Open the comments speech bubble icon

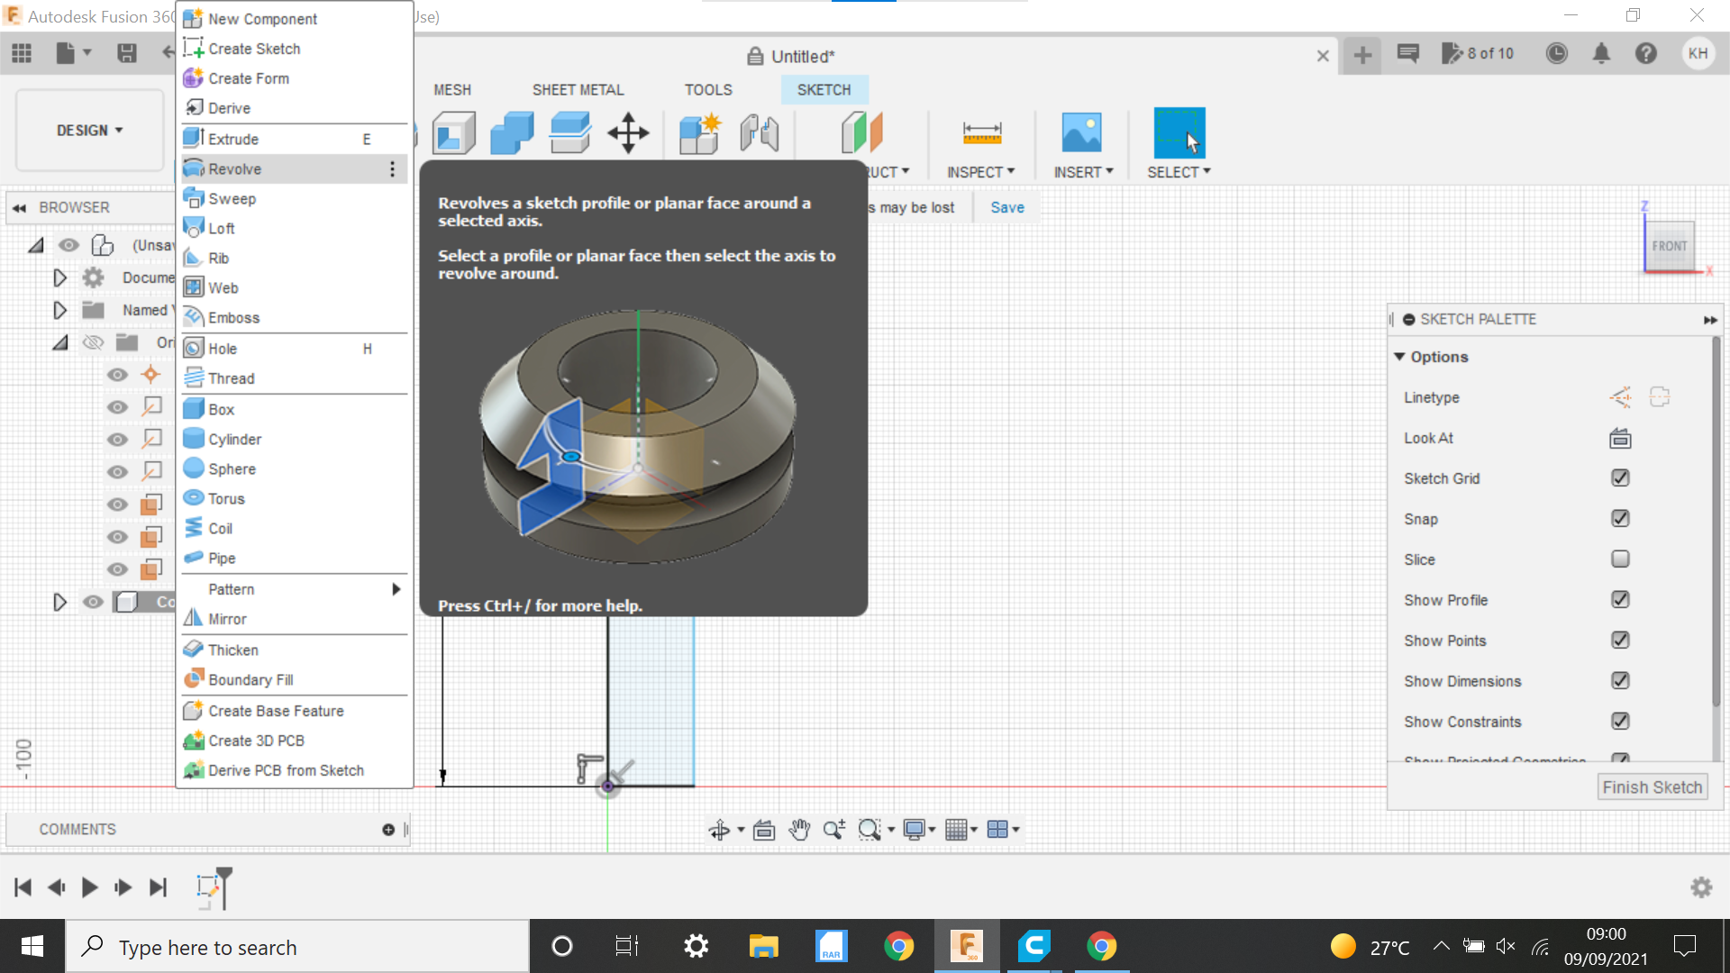coord(1408,53)
